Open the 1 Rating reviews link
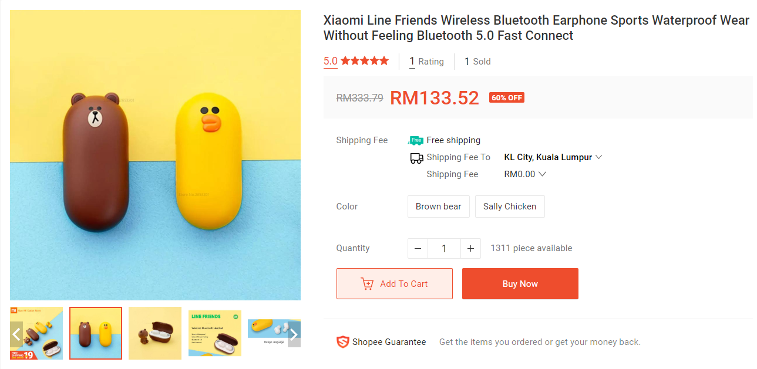This screenshot has height=369, width=757. (x=426, y=62)
